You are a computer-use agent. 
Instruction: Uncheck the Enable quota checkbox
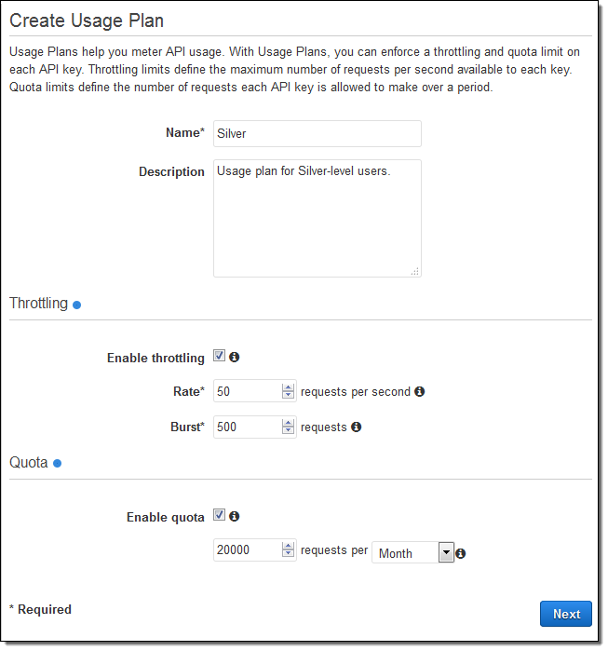[219, 515]
